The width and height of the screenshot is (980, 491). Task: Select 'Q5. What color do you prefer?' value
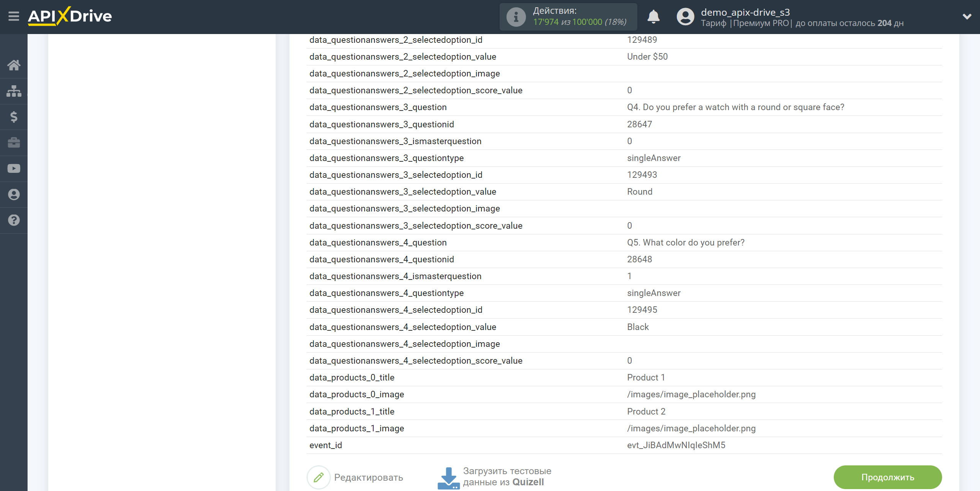(x=686, y=242)
